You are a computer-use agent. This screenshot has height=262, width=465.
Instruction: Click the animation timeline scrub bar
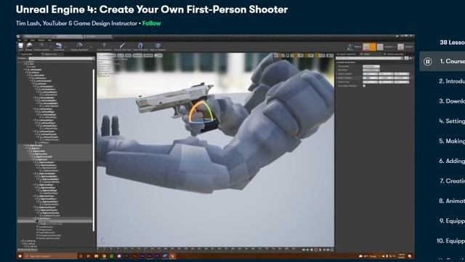tap(198, 250)
